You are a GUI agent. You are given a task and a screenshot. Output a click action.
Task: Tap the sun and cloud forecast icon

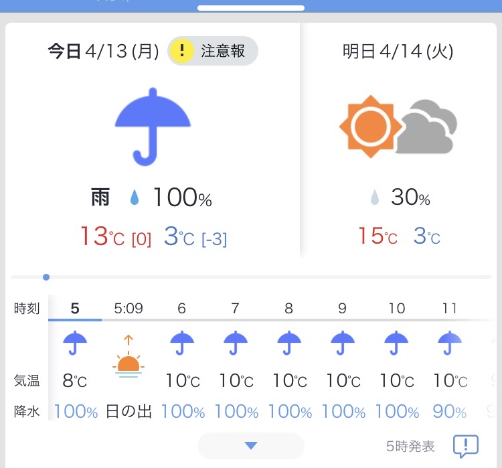click(x=398, y=127)
